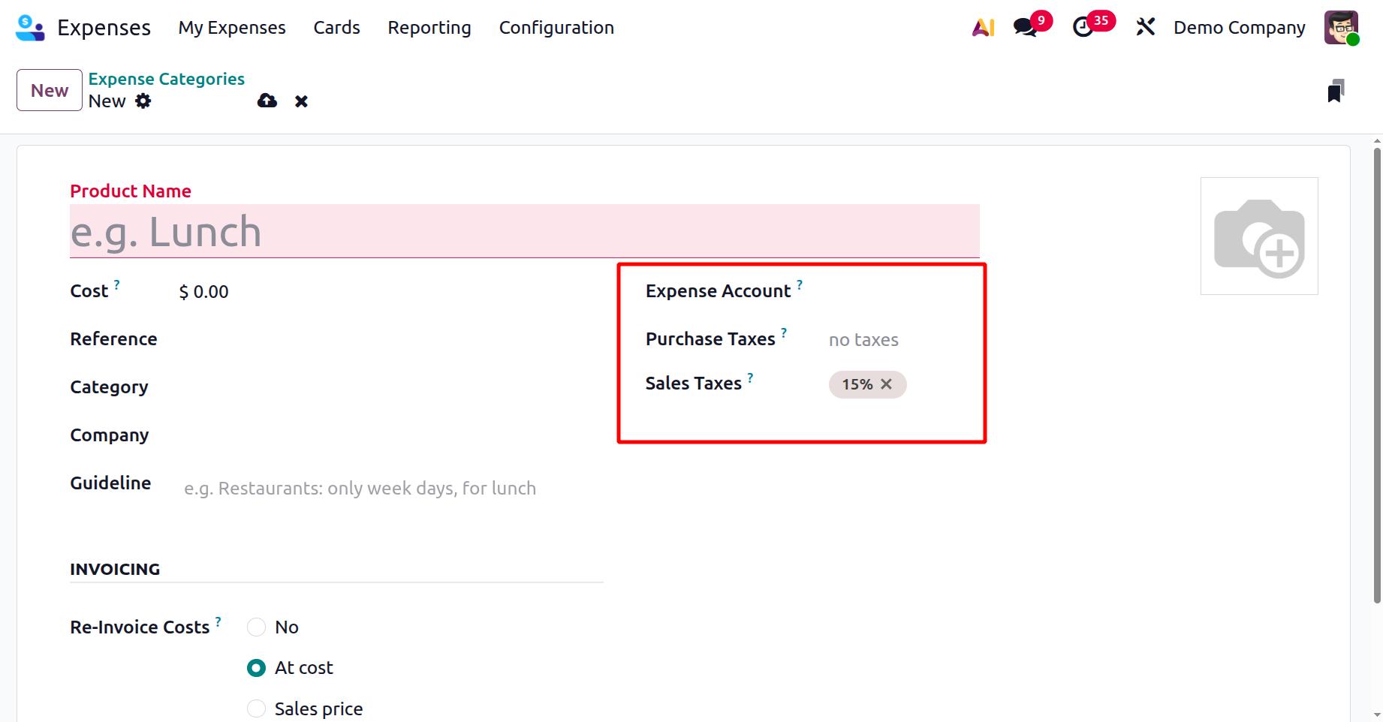Click the Expenses app logo icon
Image resolution: width=1383 pixels, height=722 pixels.
(30, 28)
